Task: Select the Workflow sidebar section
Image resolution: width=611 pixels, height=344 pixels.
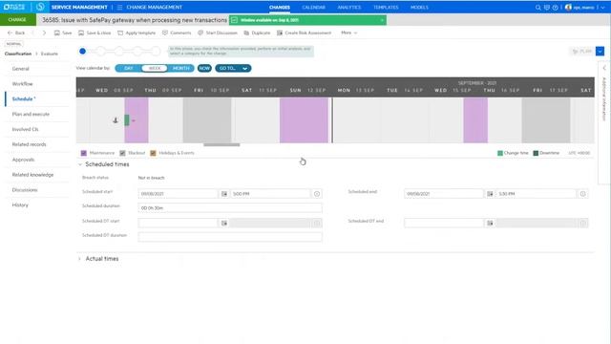Action: point(22,84)
